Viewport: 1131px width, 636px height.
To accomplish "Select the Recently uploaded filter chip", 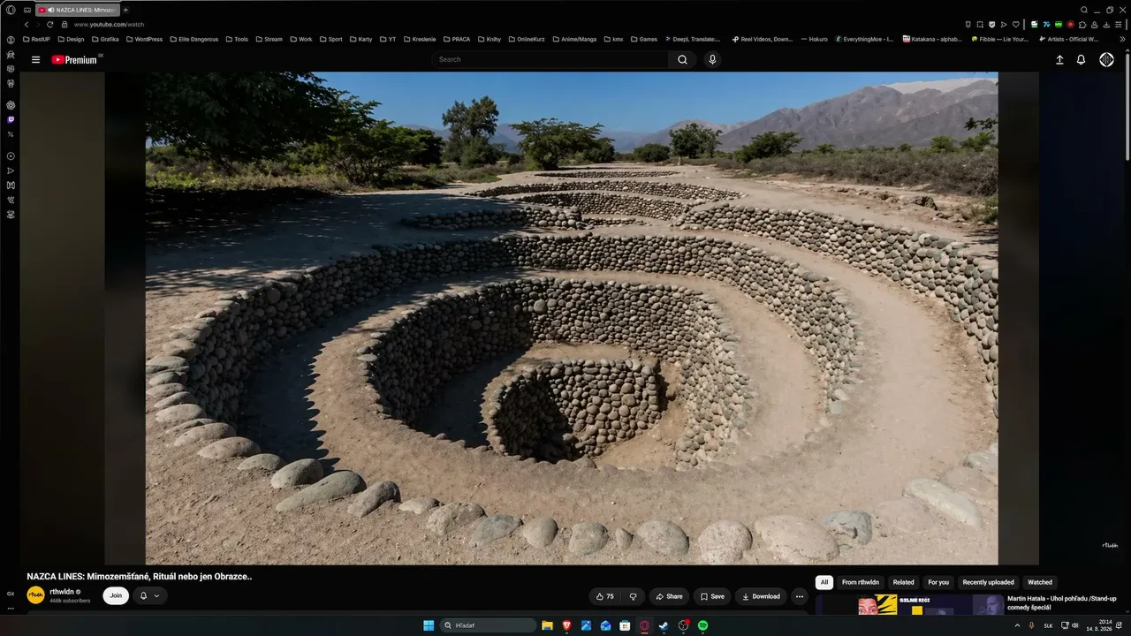I will click(989, 582).
